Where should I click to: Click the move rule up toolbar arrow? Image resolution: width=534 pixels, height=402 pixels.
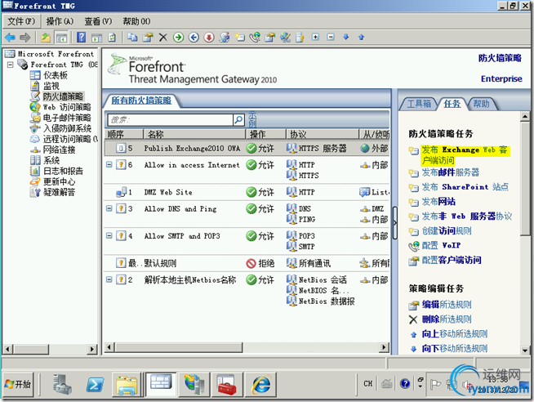[x=362, y=37]
